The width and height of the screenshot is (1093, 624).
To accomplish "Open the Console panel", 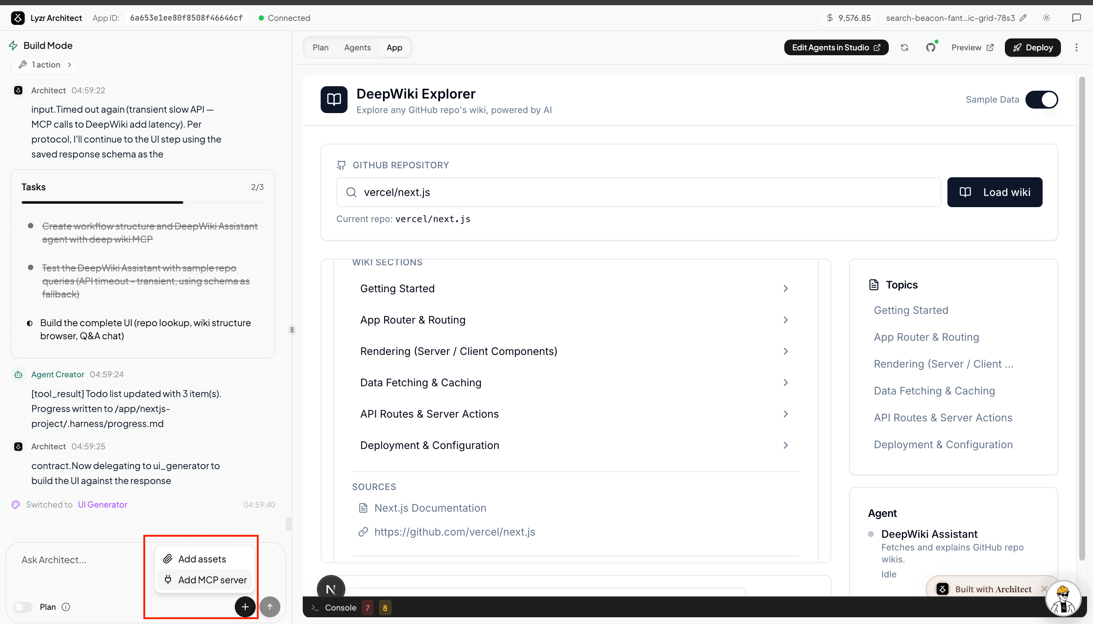I will point(340,607).
